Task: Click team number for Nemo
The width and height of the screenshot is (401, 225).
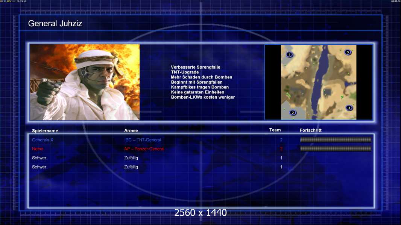Action: (x=281, y=149)
